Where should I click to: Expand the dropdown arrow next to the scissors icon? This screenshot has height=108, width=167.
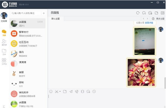(x=60, y=91)
